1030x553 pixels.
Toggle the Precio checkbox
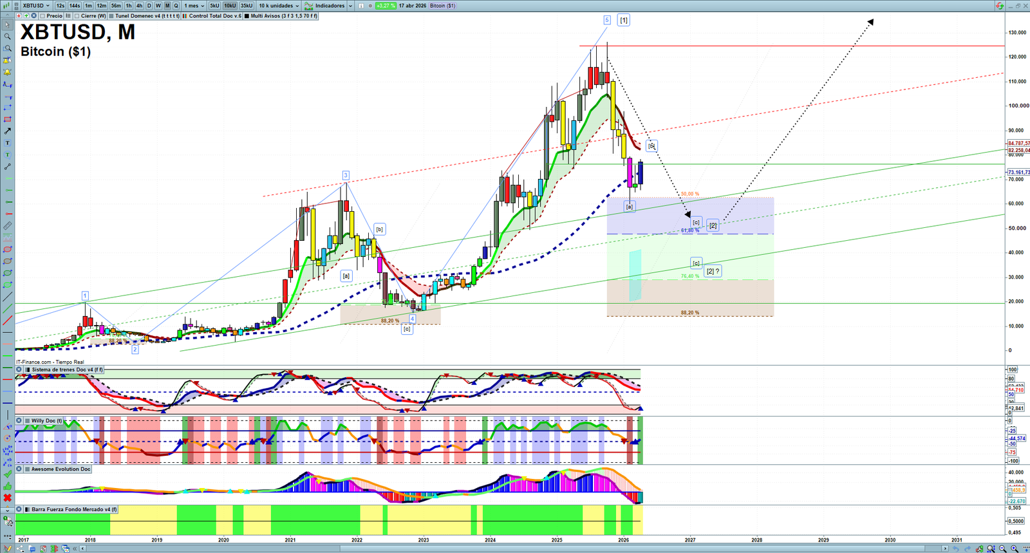coord(42,16)
